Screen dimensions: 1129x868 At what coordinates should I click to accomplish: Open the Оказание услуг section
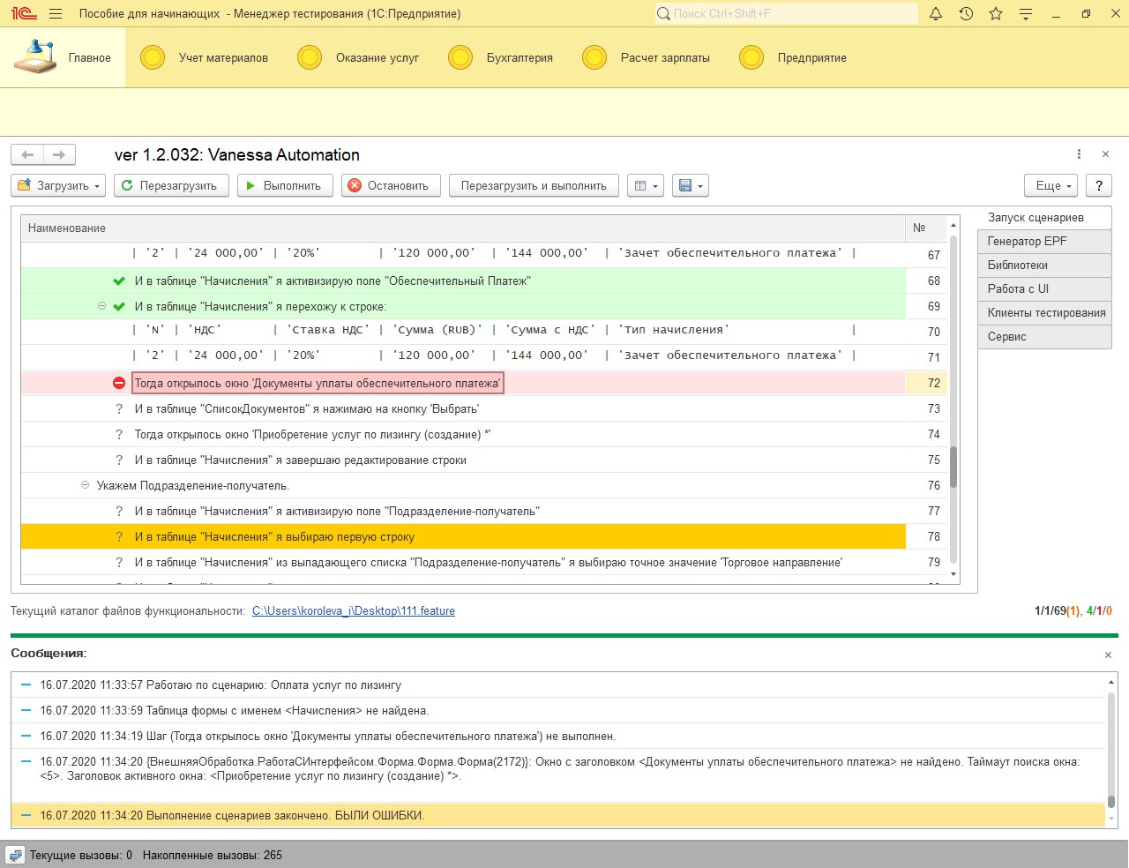(x=358, y=57)
